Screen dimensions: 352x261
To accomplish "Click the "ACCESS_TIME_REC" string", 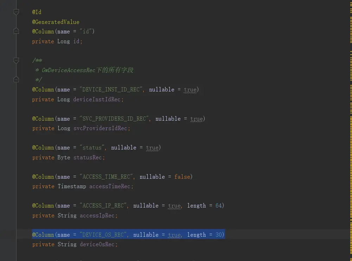I will [x=106, y=177].
